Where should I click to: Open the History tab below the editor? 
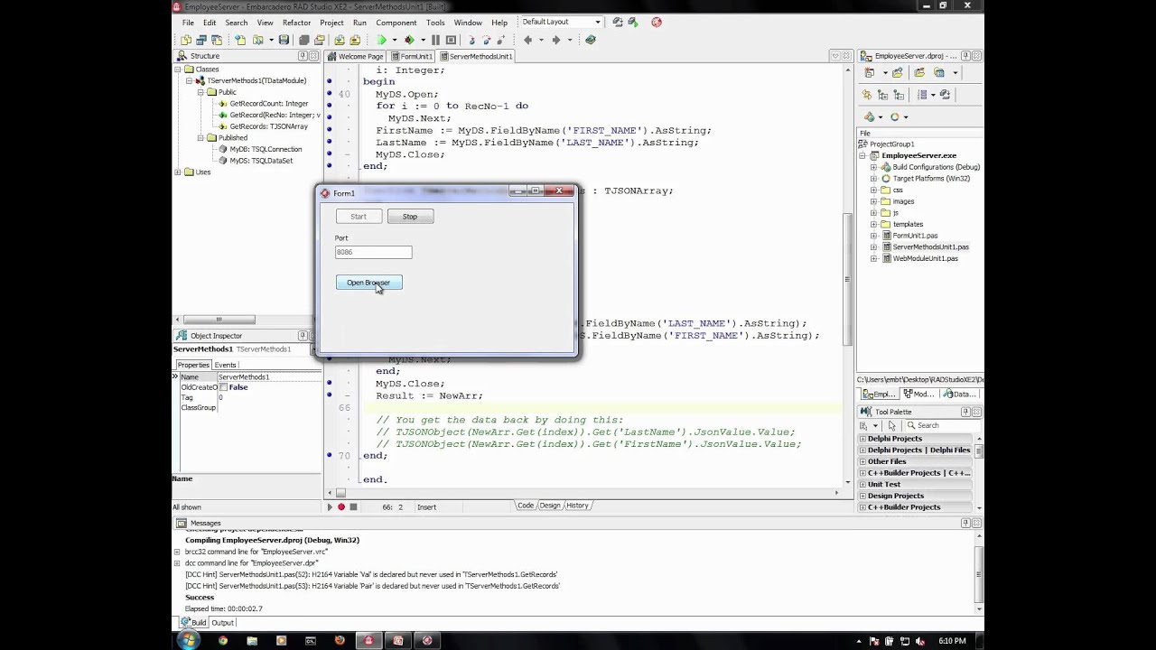click(x=577, y=506)
